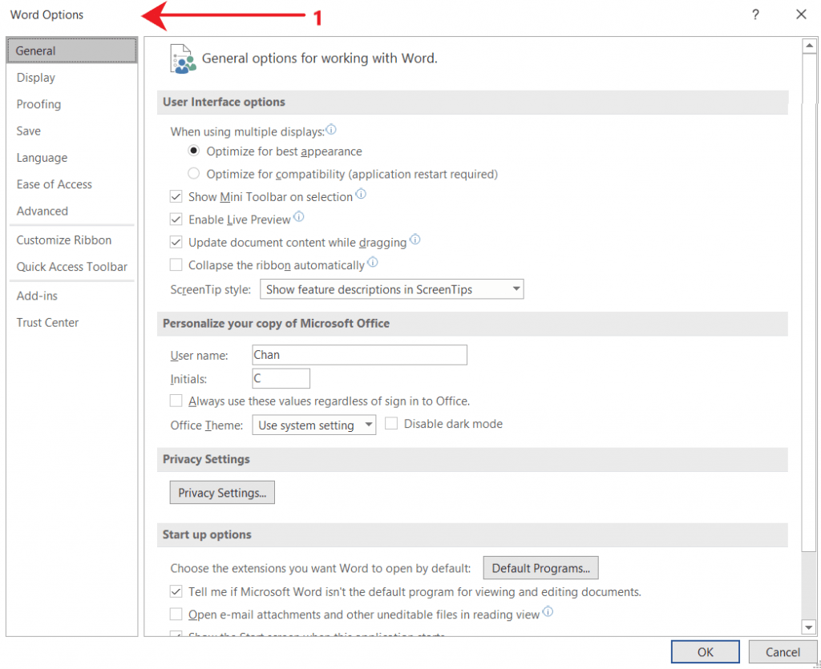Click the info icon beside multiple displays

(331, 129)
